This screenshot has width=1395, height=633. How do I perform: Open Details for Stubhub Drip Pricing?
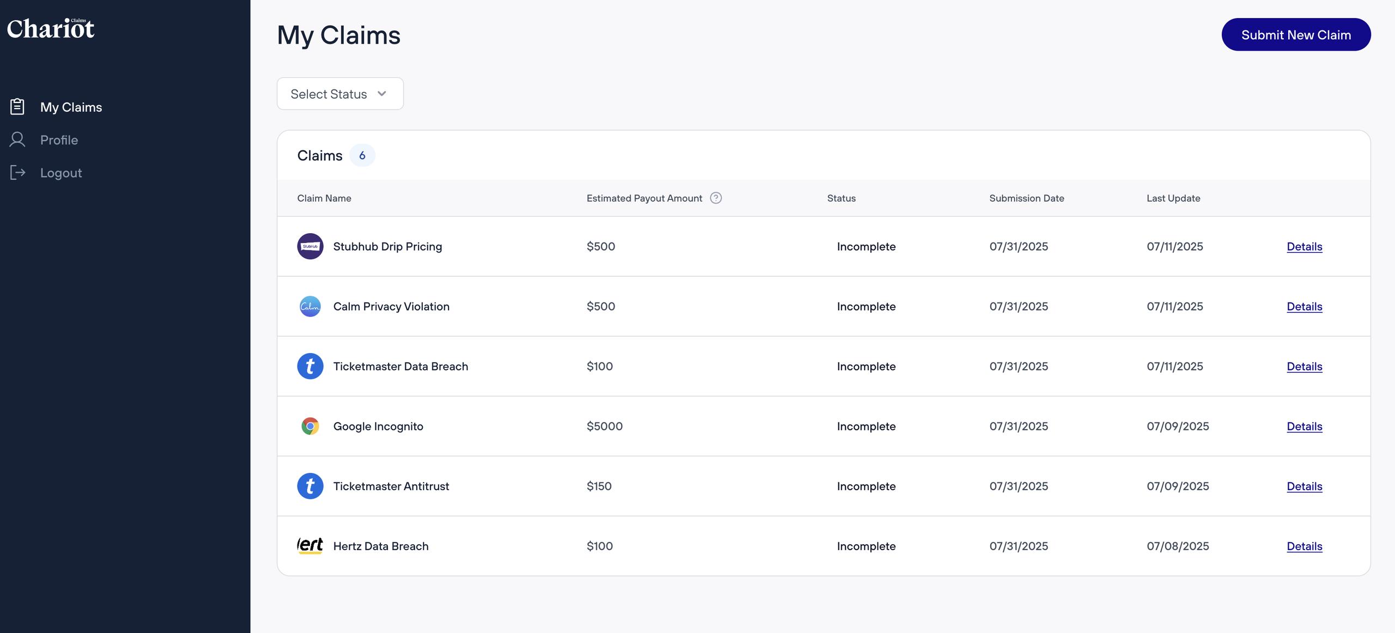[1304, 246]
